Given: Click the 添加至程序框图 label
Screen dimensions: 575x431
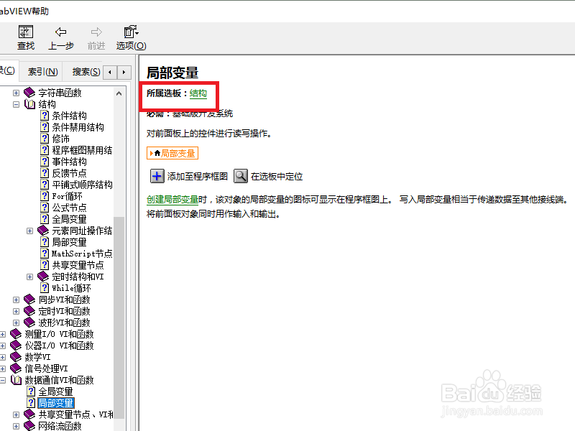Looking at the screenshot, I should (197, 177).
